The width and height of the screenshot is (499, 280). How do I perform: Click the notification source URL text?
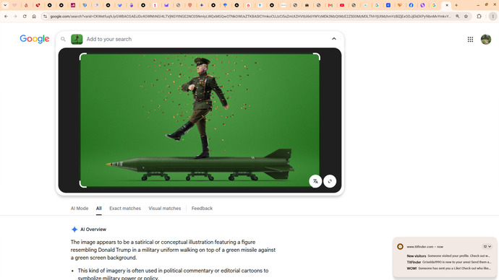point(420,247)
